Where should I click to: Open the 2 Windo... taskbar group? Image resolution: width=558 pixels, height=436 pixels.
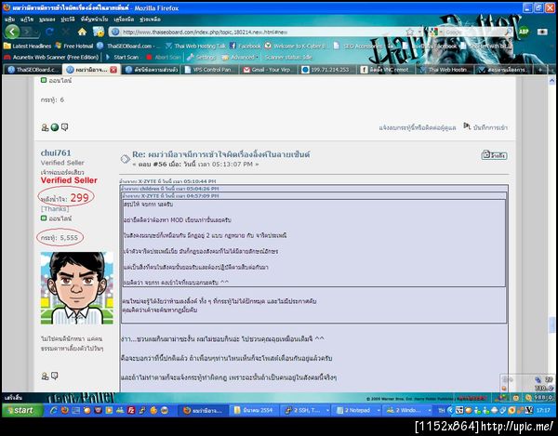pyautogui.click(x=408, y=410)
